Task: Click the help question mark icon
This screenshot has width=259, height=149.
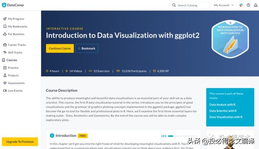Action: pyautogui.click(x=248, y=5)
